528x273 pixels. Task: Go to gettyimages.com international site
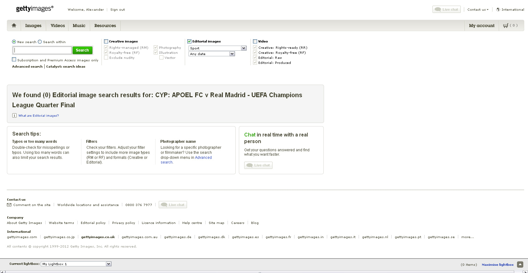22,237
